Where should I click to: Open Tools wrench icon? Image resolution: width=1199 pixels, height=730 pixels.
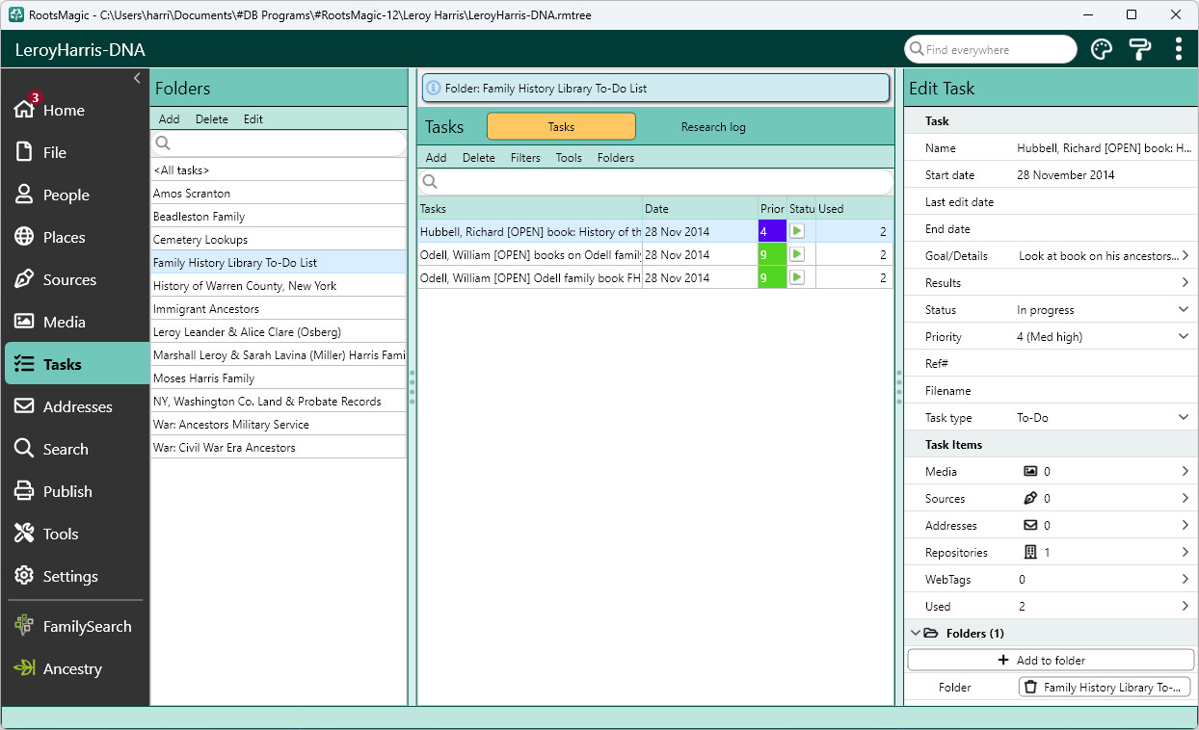(24, 534)
